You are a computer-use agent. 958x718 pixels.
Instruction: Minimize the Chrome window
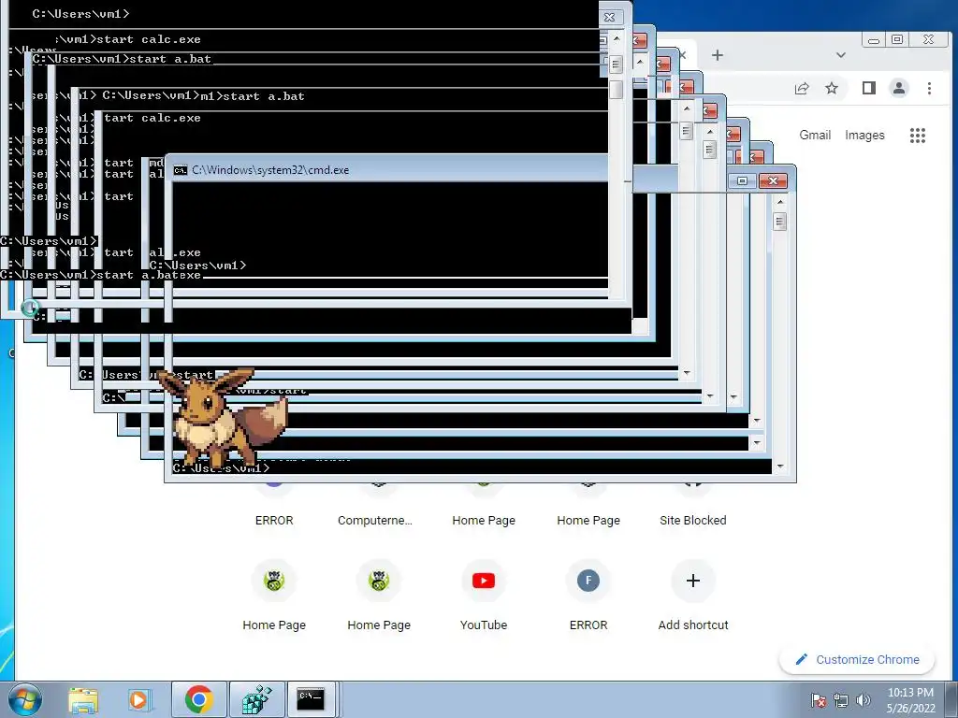click(x=874, y=39)
